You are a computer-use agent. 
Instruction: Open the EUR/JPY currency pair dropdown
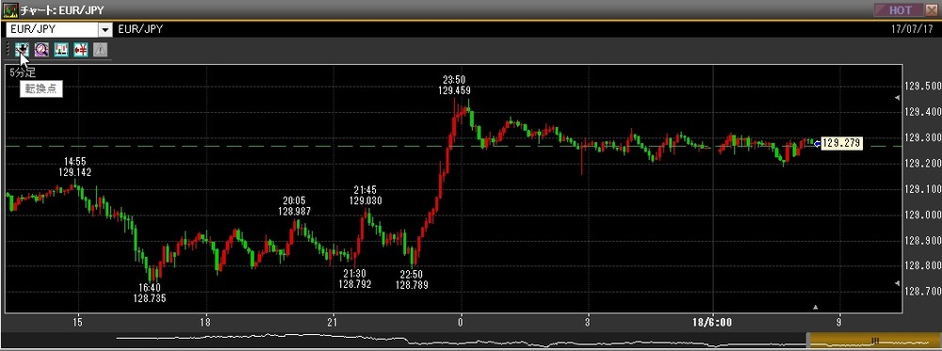pos(106,29)
